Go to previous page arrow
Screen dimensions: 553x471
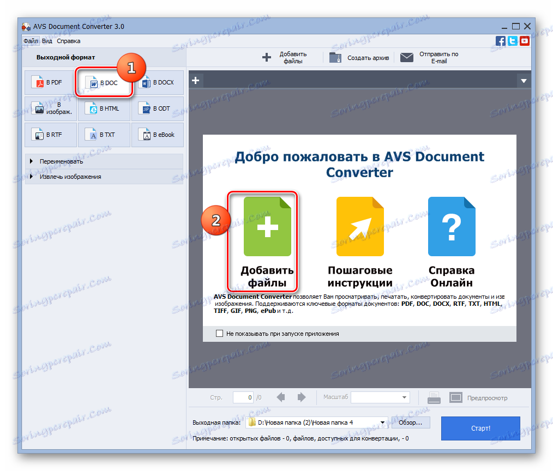281,397
